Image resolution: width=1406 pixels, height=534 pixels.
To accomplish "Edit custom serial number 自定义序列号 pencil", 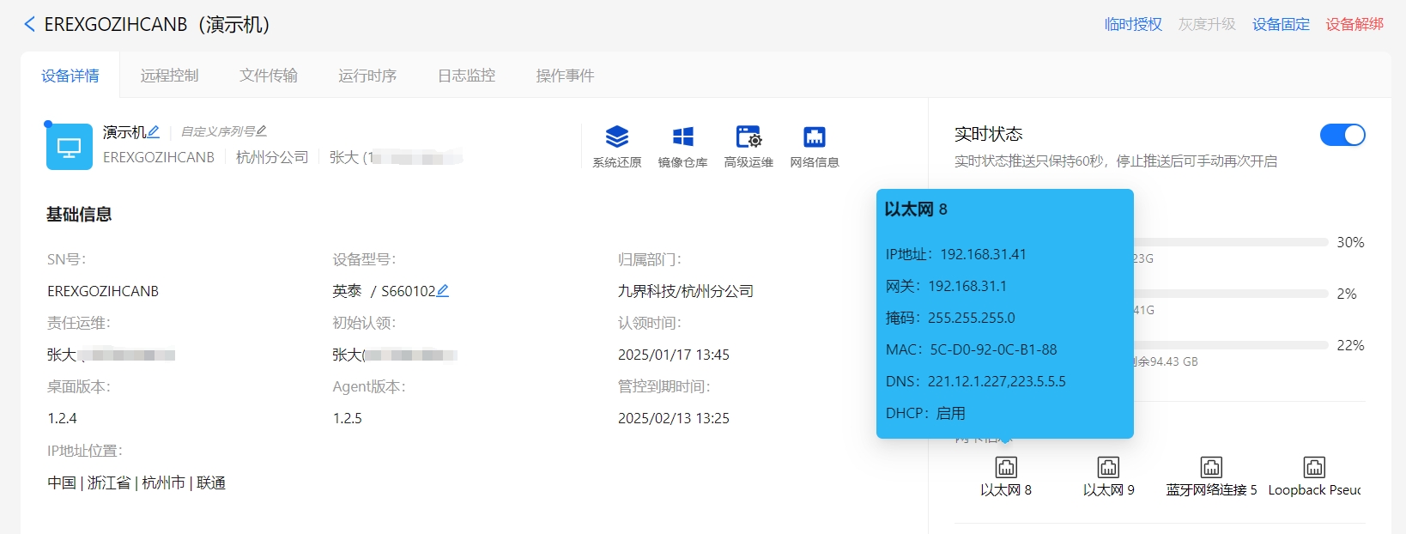I will tap(262, 131).
